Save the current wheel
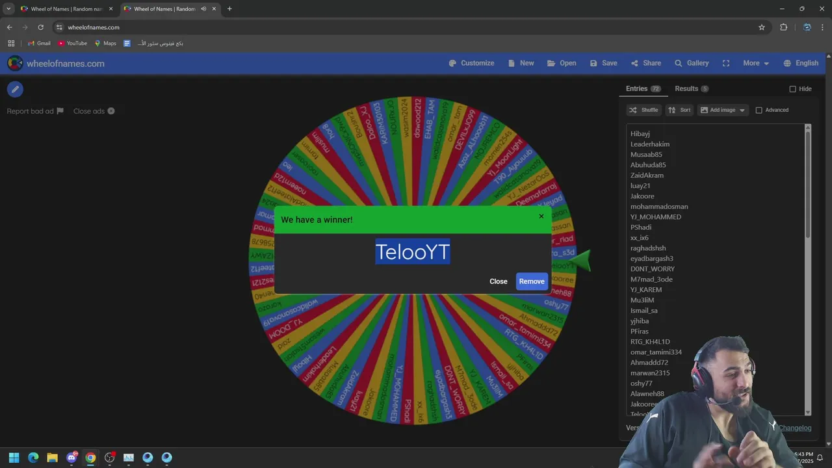Image resolution: width=832 pixels, height=468 pixels. [603, 63]
